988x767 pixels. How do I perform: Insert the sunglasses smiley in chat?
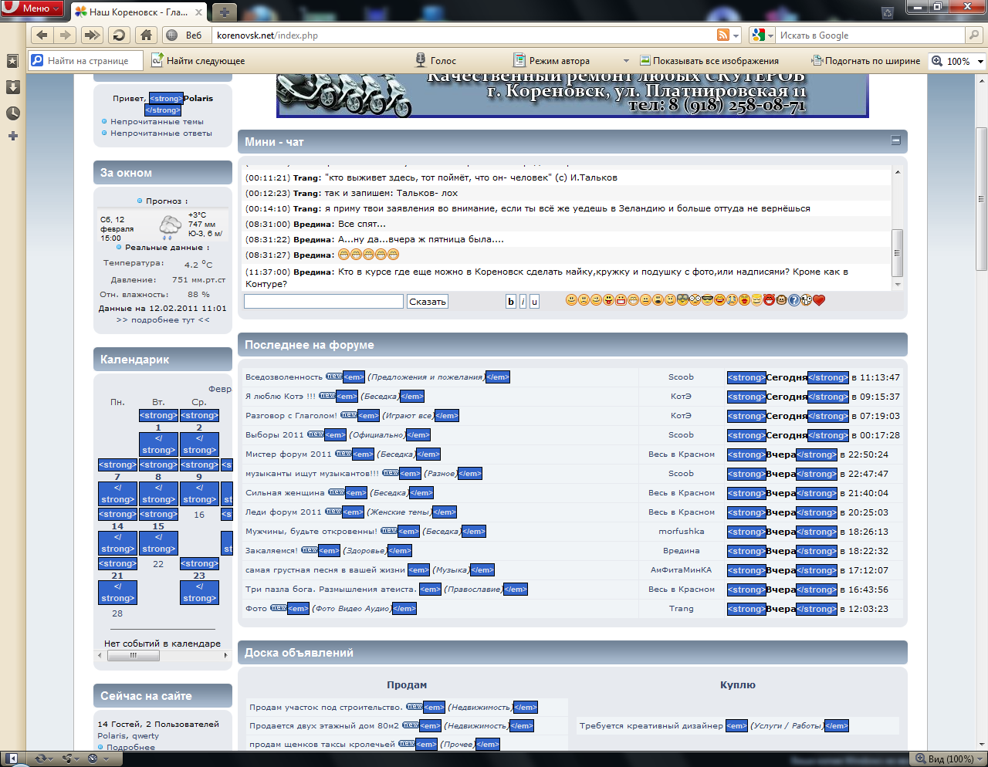[707, 300]
